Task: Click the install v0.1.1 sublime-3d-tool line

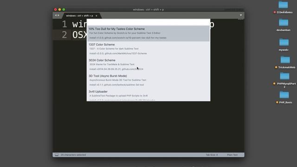Action: (116, 85)
